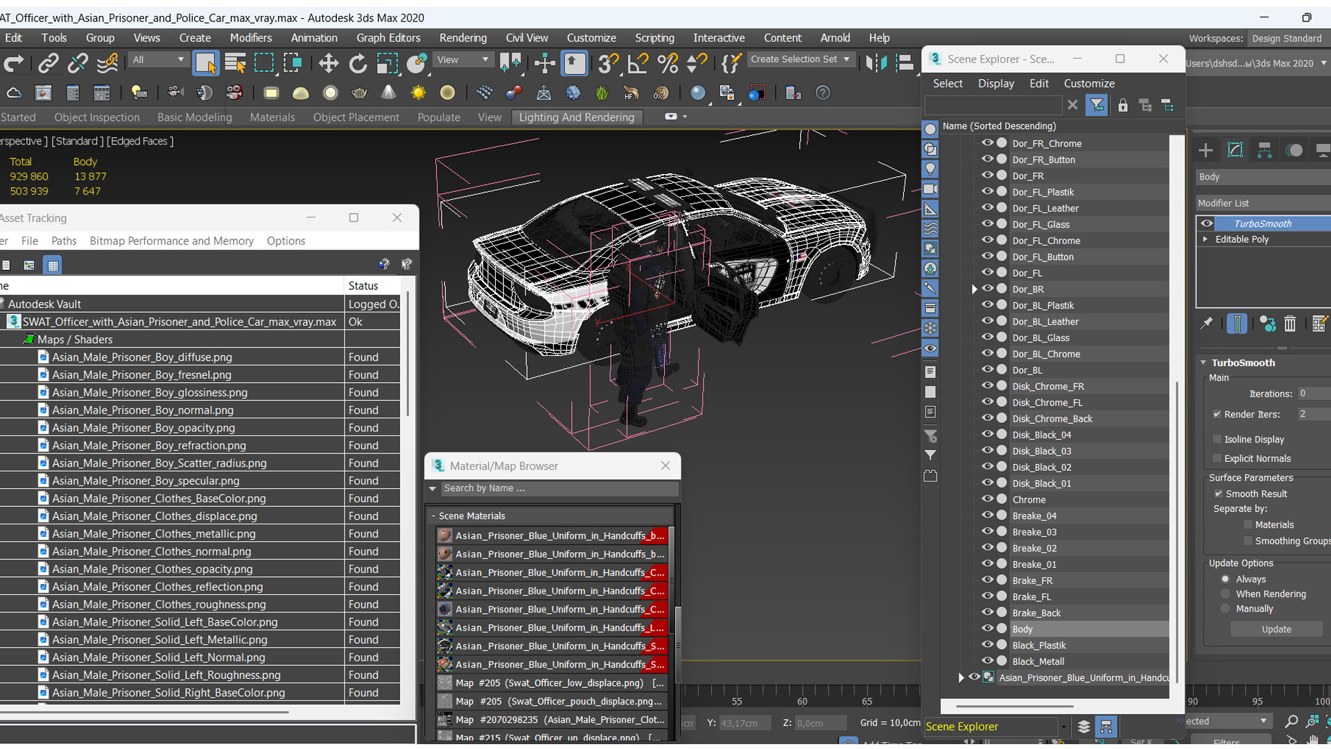Screen dimensions: 1331x749
Task: Toggle Show end result icon in modifier stack
Action: click(1237, 323)
